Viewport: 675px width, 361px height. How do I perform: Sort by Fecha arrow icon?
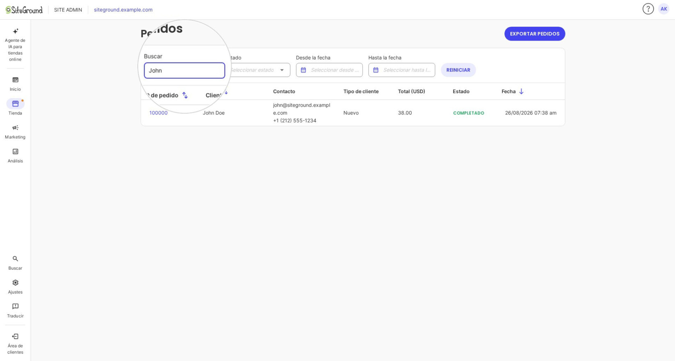(521, 91)
